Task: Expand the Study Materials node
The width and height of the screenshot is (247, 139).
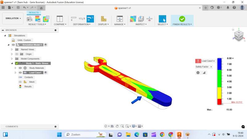Action: 15,68
